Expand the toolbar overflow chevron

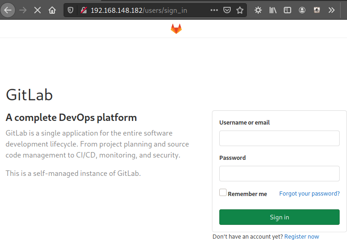331,10
